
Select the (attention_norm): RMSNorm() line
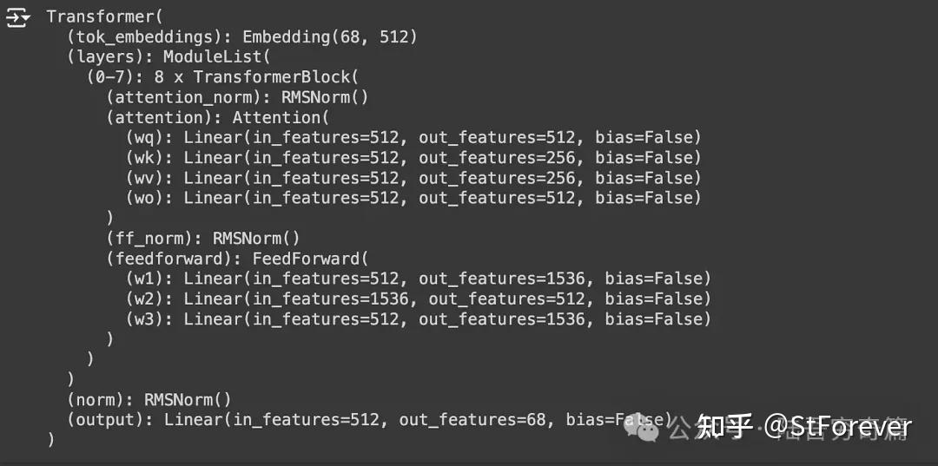(x=237, y=96)
